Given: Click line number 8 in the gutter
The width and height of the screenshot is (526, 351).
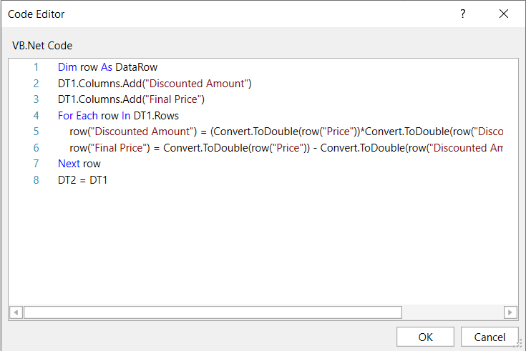Looking at the screenshot, I should pyautogui.click(x=36, y=180).
